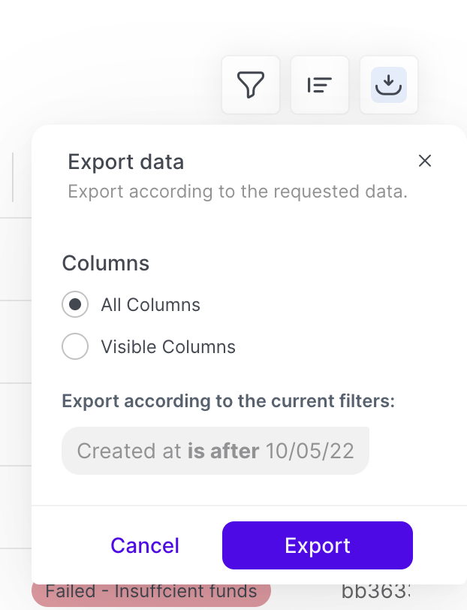Click the "Export according to the requested data" subtitle
This screenshot has height=610, width=467.
237,192
